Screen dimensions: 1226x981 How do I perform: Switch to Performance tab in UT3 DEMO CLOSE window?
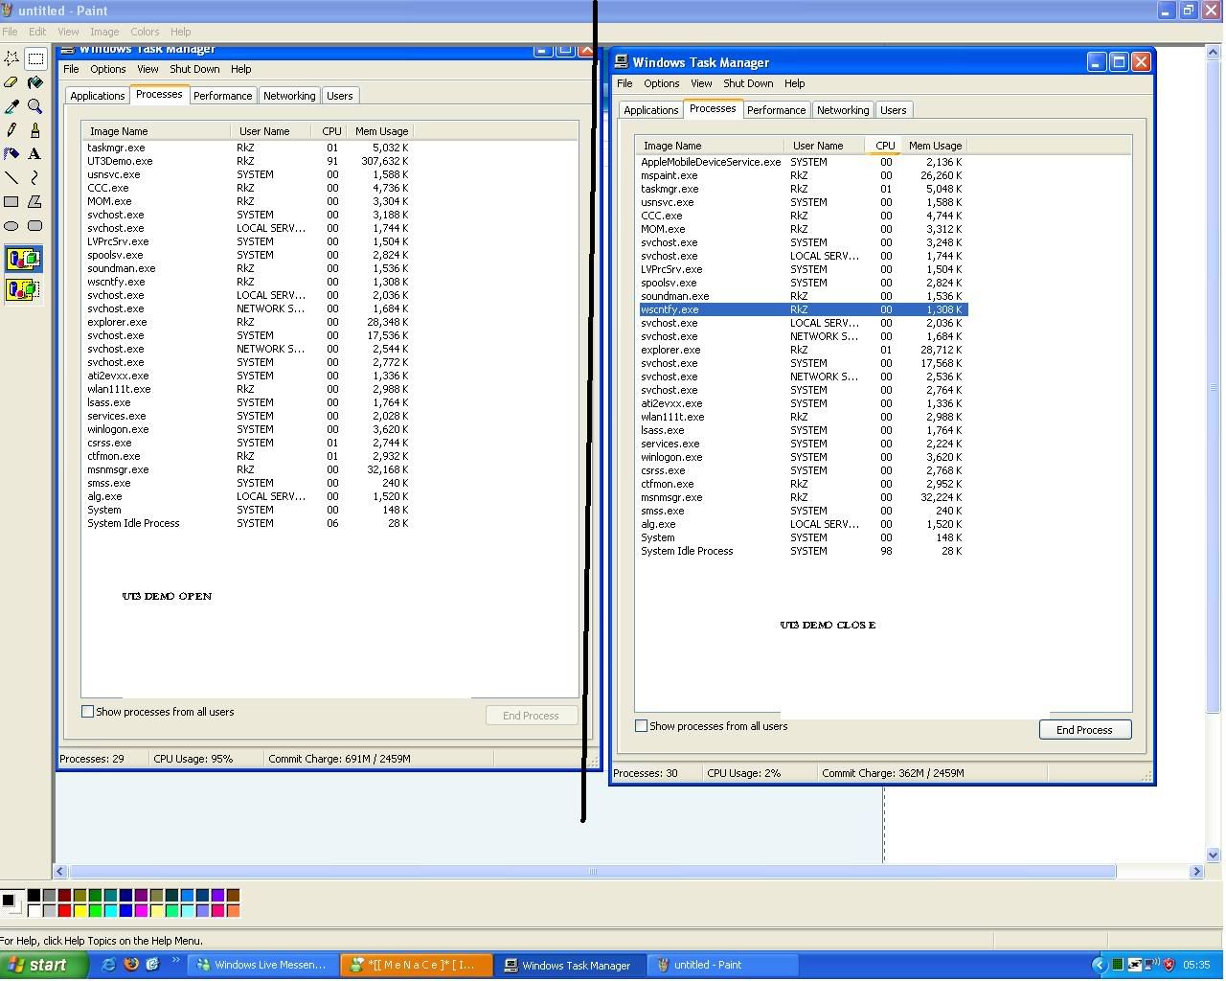coord(777,110)
